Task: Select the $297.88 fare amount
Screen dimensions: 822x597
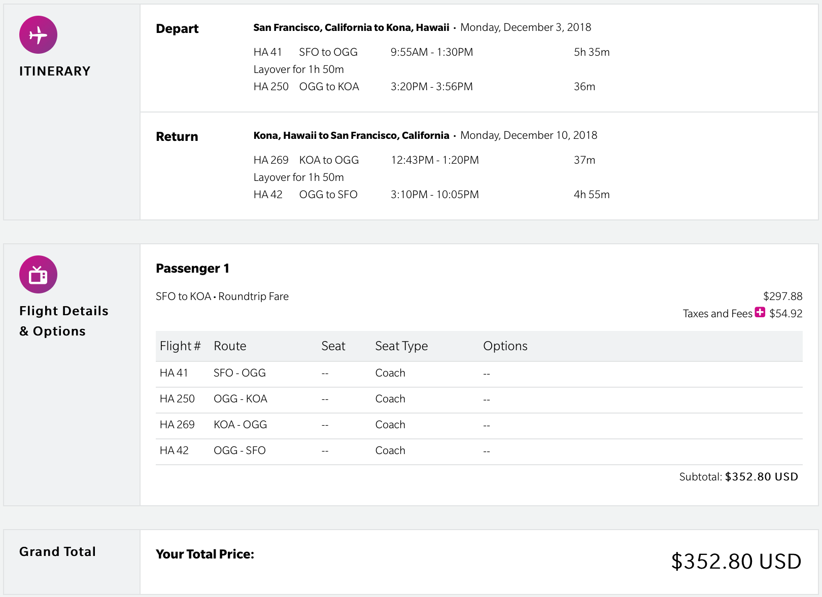Action: (783, 296)
